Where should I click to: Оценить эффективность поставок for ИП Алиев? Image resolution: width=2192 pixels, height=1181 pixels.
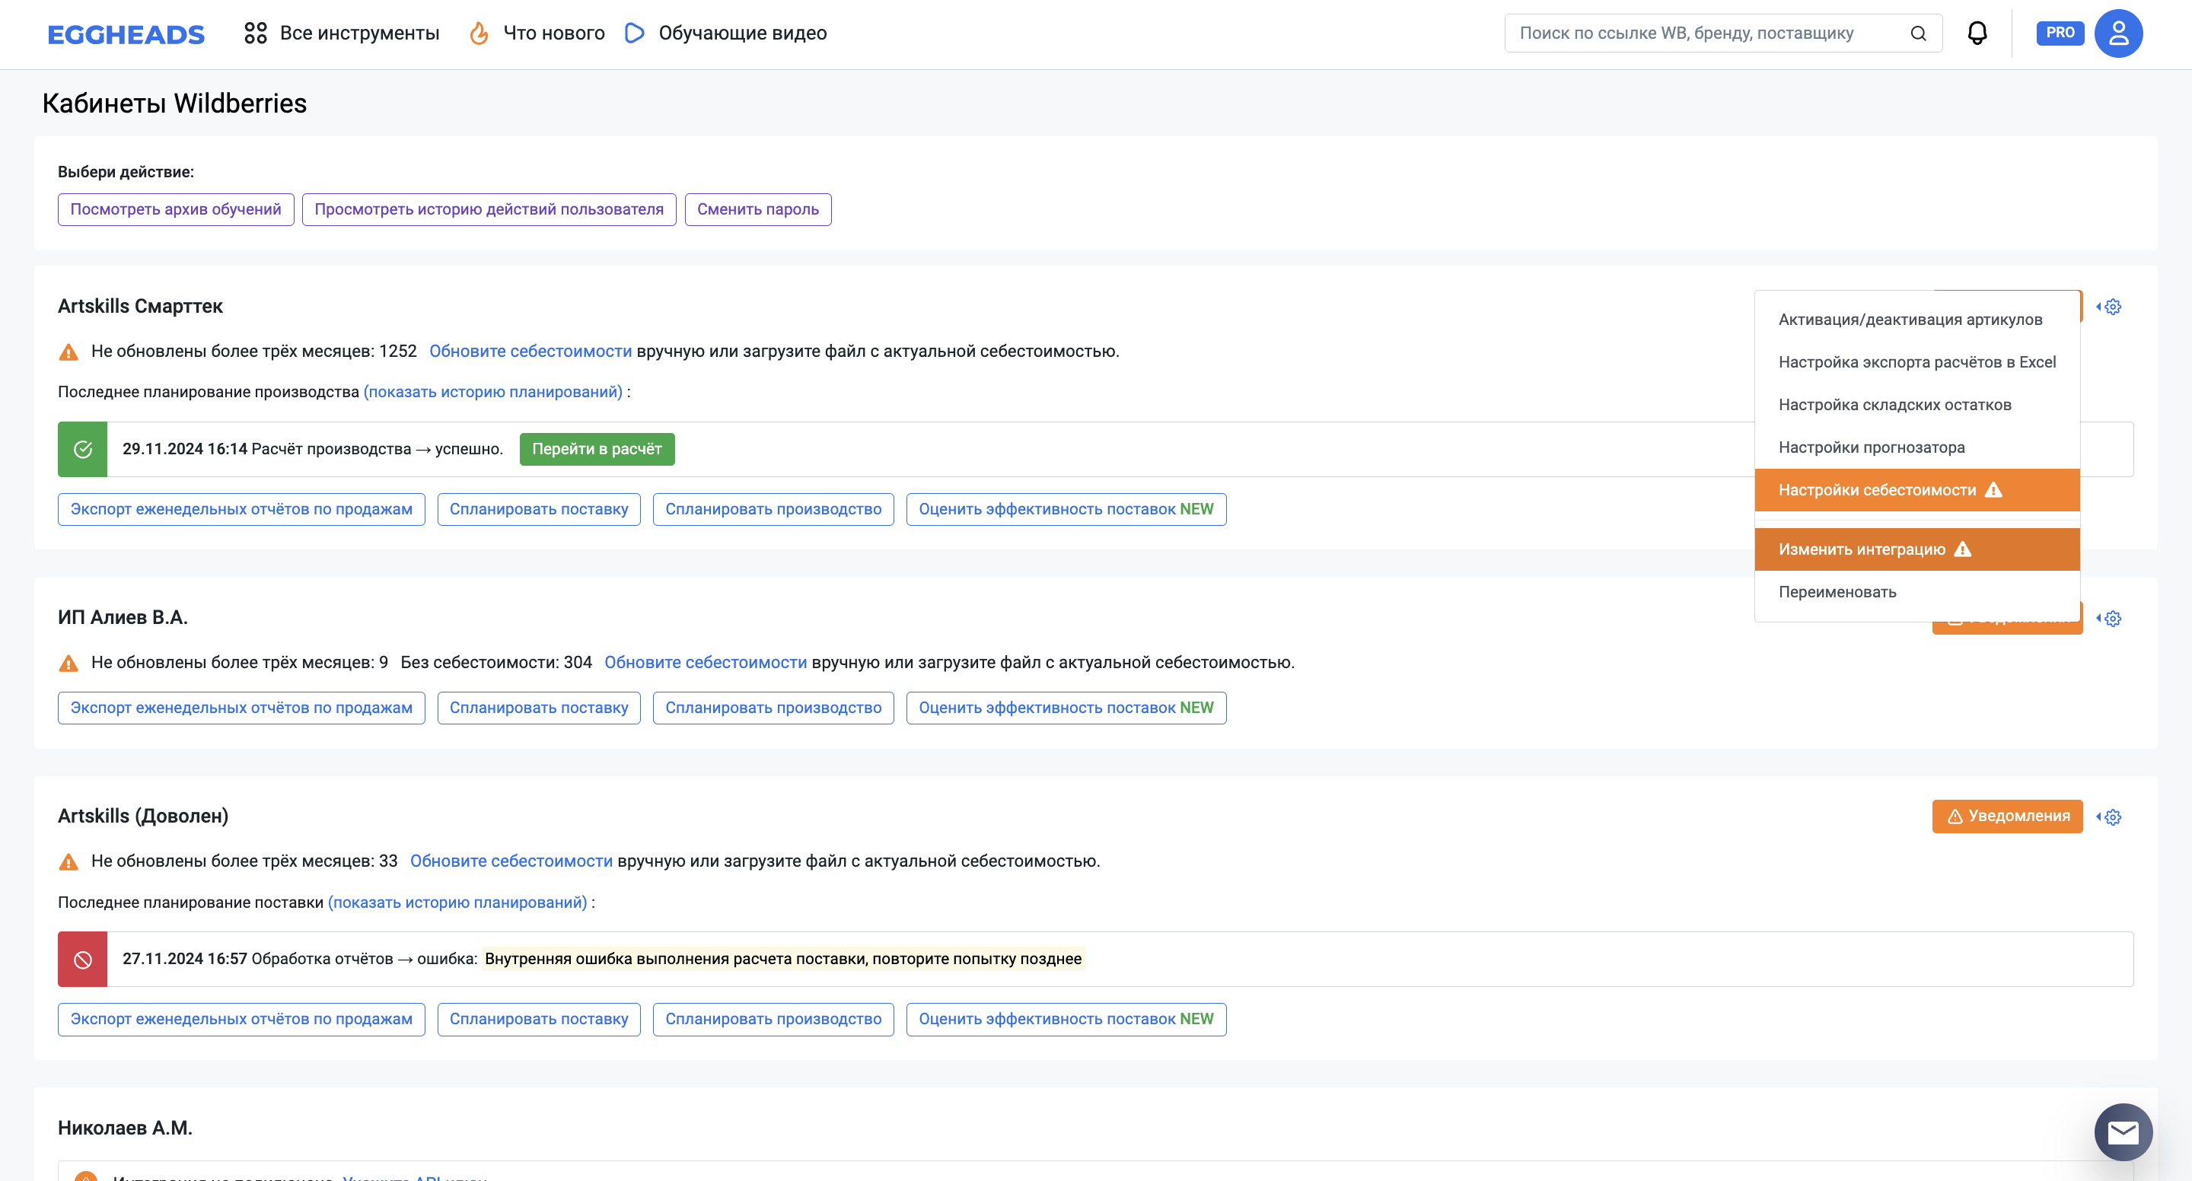pos(1066,708)
